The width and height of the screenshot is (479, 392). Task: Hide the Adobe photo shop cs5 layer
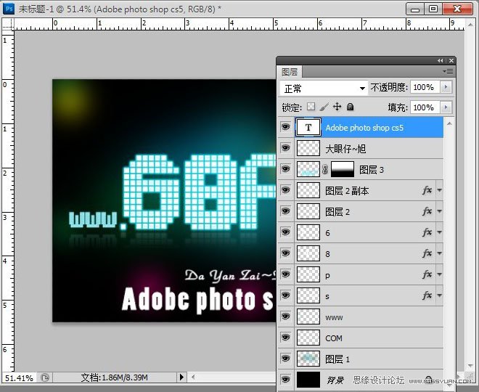click(286, 127)
